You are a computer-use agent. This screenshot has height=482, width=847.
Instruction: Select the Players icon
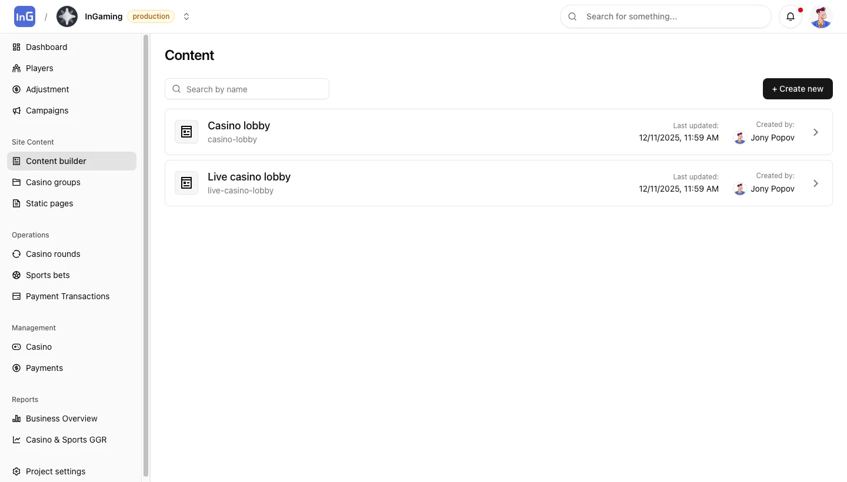pyautogui.click(x=16, y=68)
